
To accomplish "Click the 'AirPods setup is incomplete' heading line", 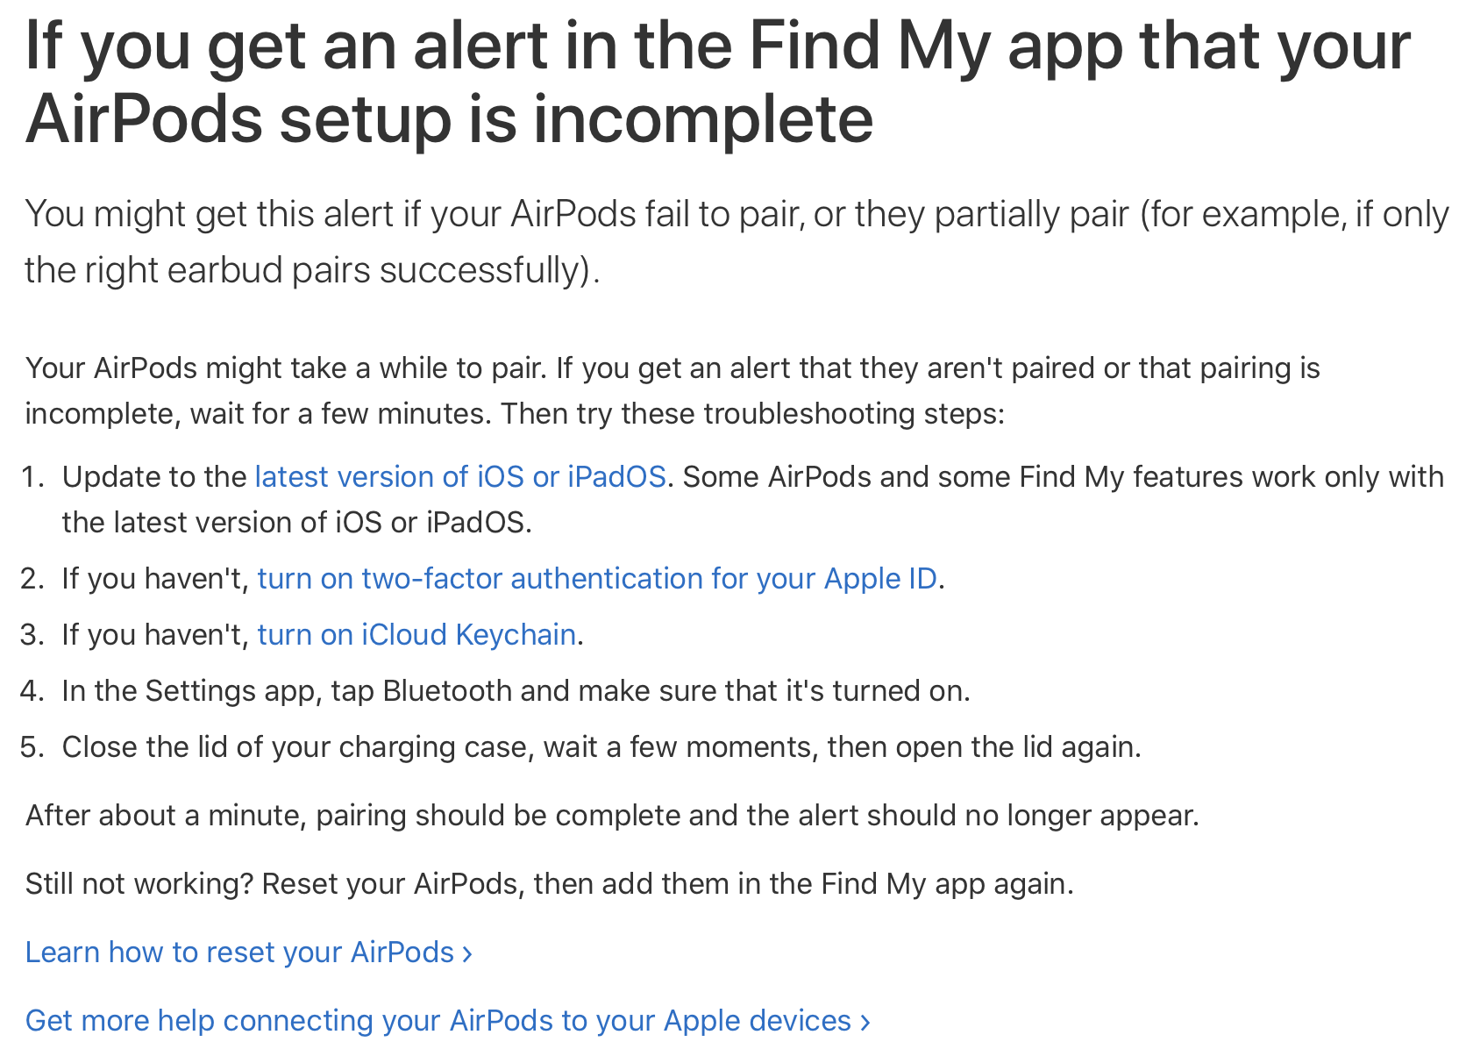I will point(449,119).
